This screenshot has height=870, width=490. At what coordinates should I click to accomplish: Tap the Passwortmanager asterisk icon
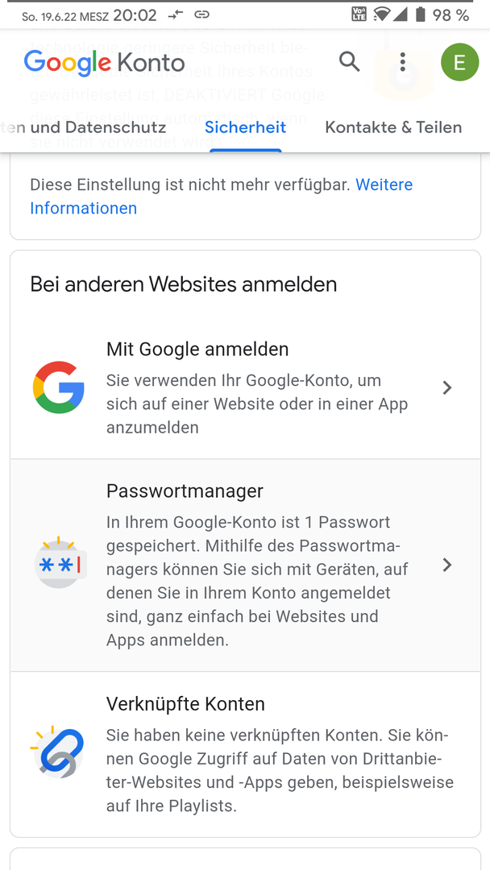pyautogui.click(x=60, y=564)
